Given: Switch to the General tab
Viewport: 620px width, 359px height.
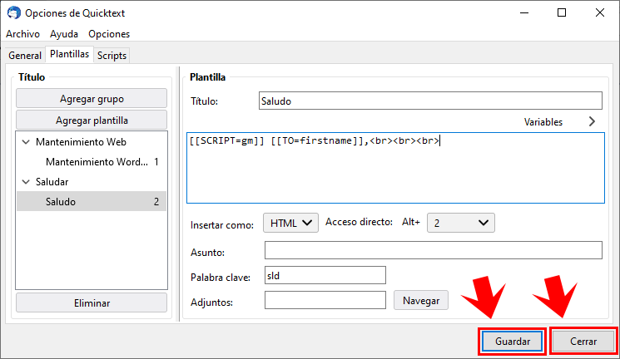Looking at the screenshot, I should point(25,56).
